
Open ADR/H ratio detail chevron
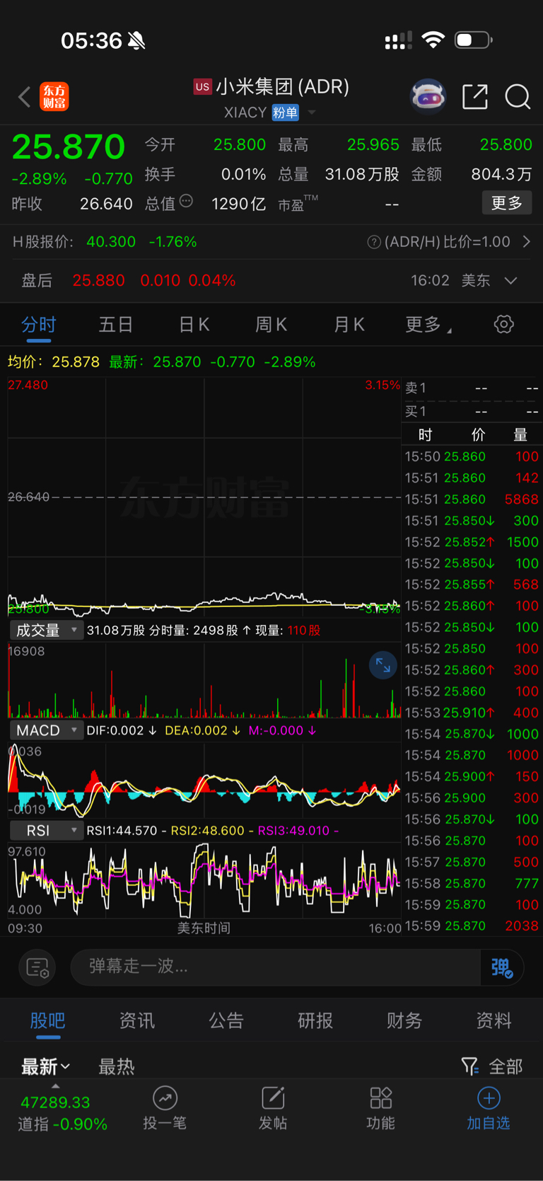[x=527, y=242]
